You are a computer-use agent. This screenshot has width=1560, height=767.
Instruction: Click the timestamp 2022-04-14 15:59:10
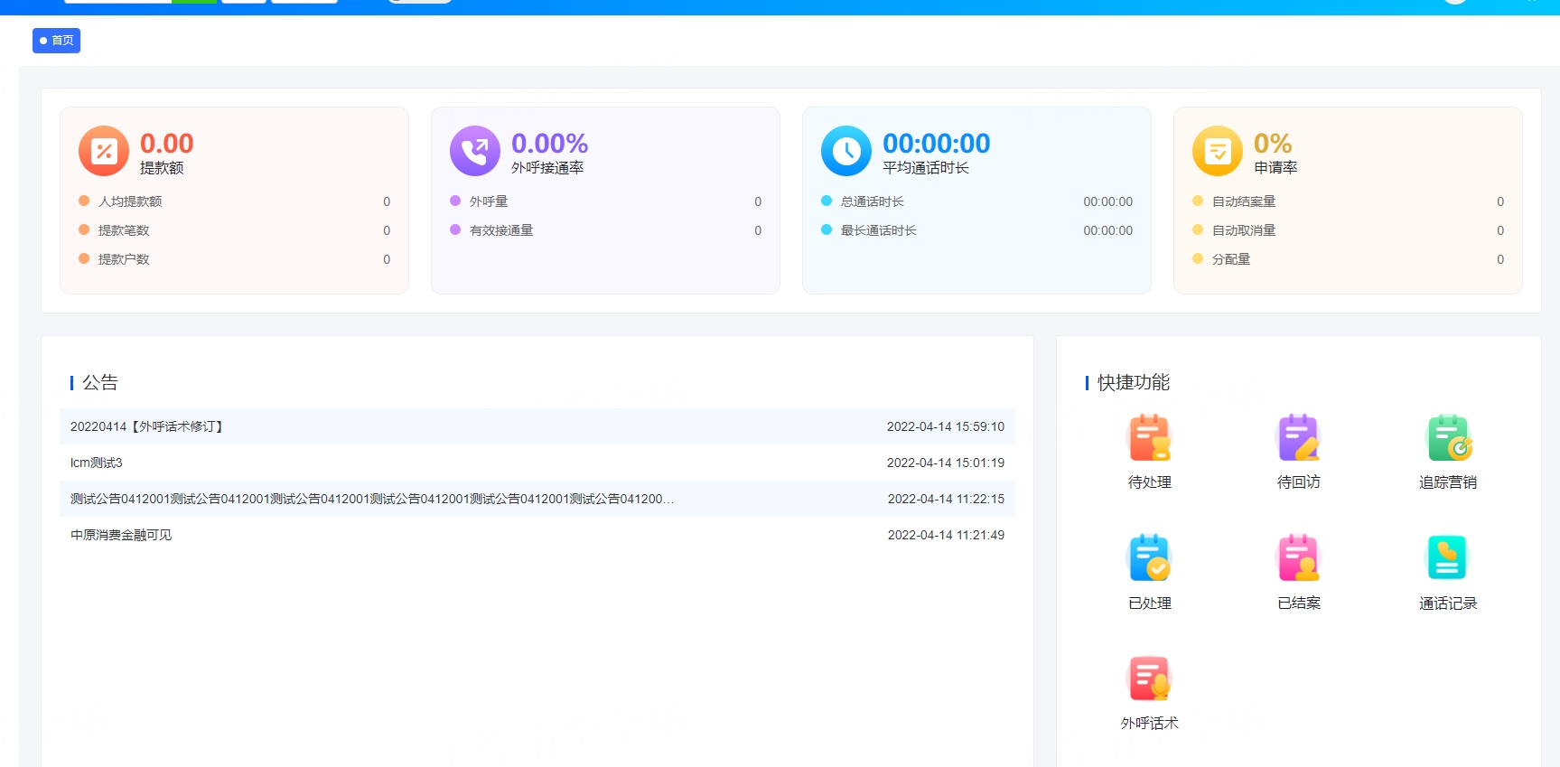tap(946, 426)
